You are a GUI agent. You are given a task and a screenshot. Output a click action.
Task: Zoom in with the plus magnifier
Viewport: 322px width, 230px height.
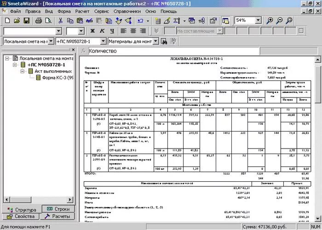pyautogui.click(x=270, y=21)
